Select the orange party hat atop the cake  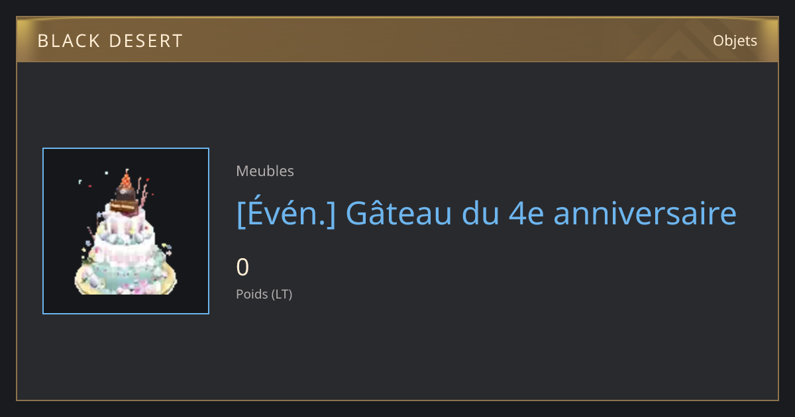click(125, 179)
